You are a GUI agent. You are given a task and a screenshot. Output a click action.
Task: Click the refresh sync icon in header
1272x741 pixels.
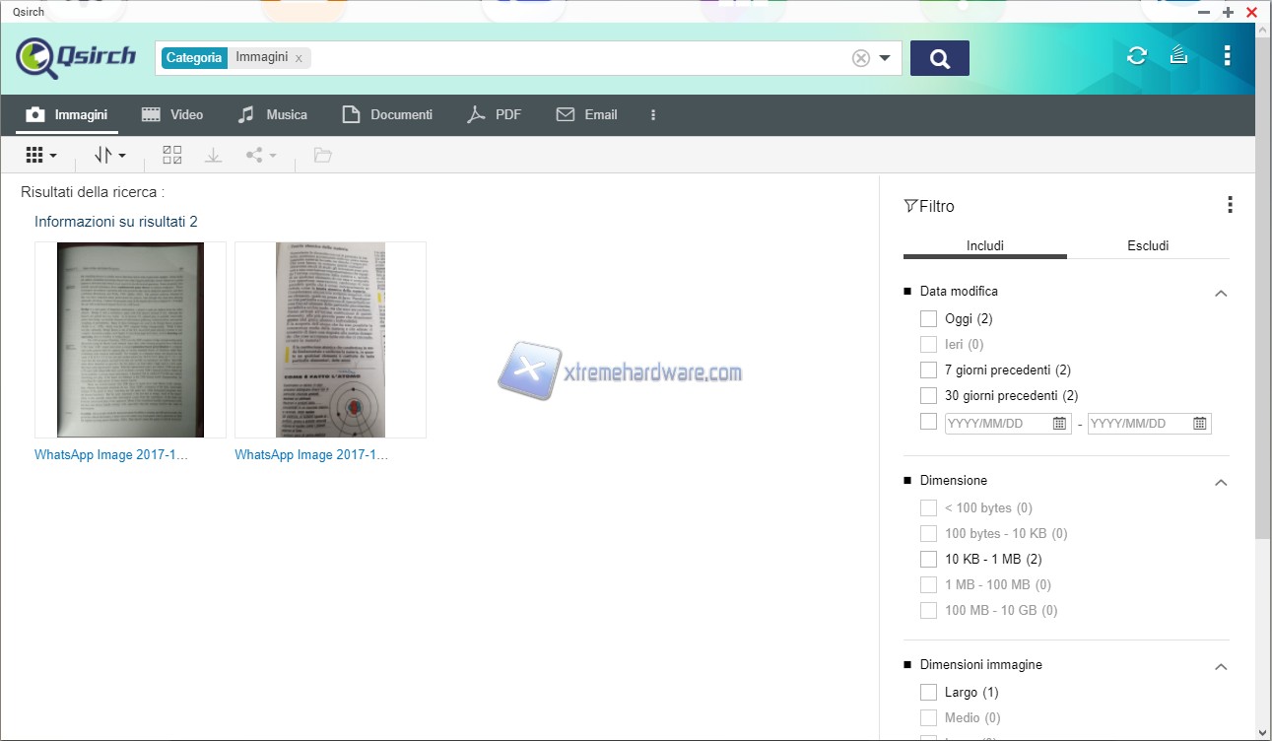pos(1136,56)
